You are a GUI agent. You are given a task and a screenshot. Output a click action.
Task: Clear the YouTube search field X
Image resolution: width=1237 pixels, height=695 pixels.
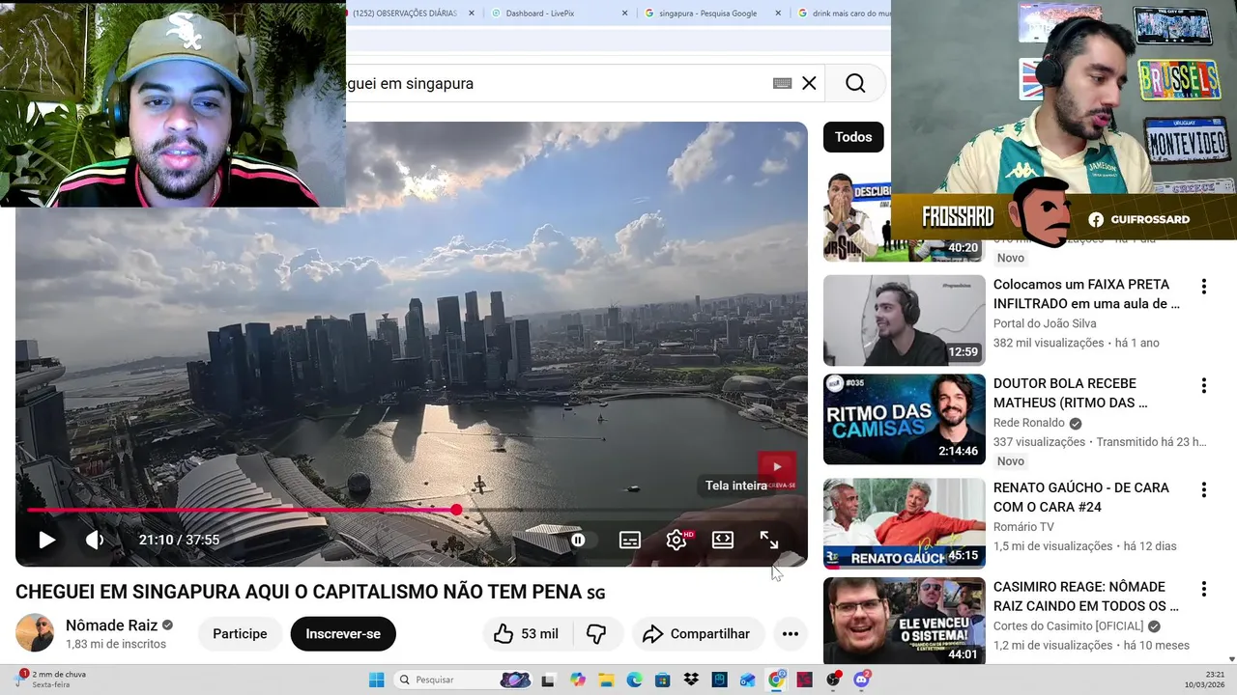point(809,83)
